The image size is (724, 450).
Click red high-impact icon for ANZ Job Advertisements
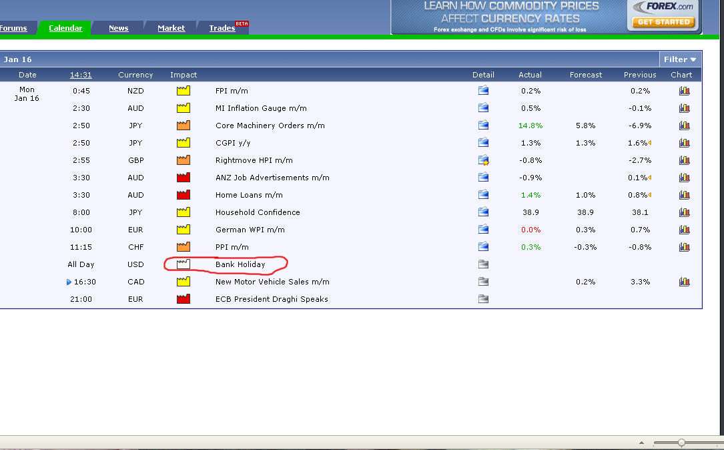[x=184, y=178]
